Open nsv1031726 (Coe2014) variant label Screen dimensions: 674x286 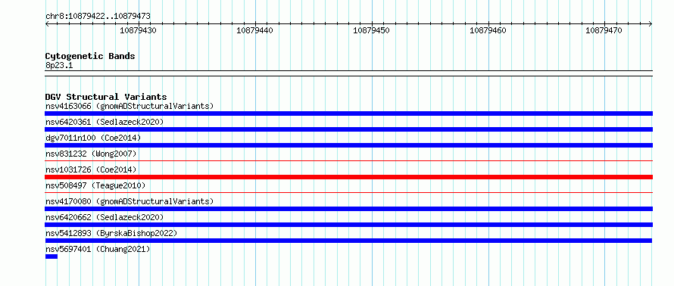coord(91,169)
